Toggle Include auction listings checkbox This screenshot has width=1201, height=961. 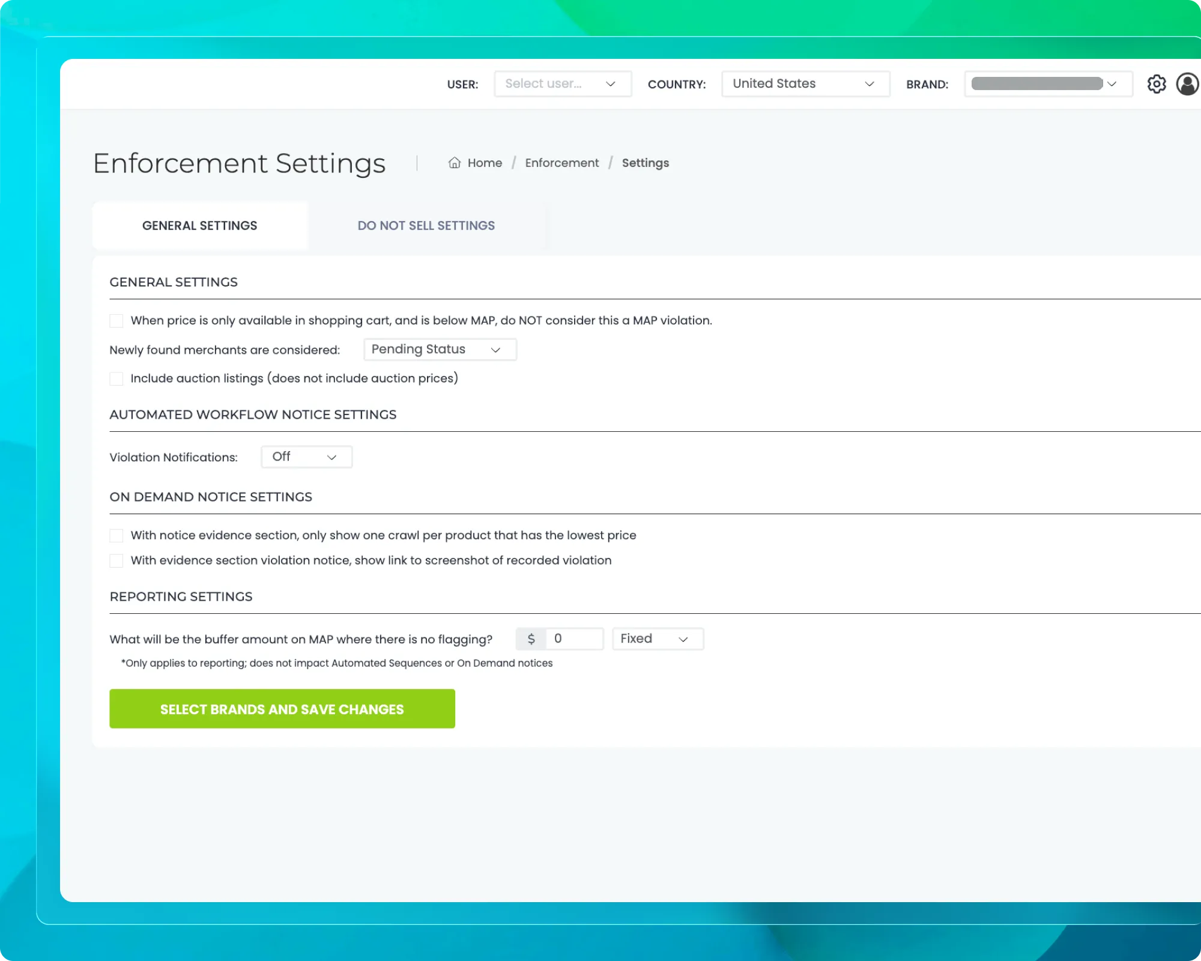pyautogui.click(x=116, y=378)
